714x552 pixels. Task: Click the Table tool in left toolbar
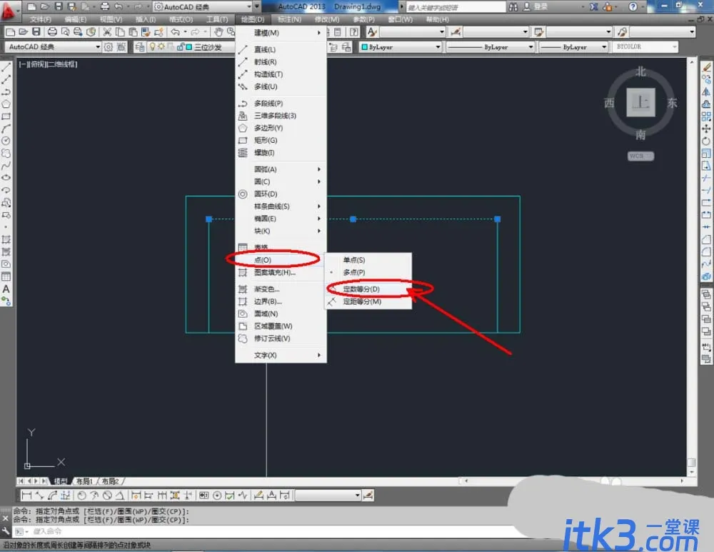click(6, 276)
